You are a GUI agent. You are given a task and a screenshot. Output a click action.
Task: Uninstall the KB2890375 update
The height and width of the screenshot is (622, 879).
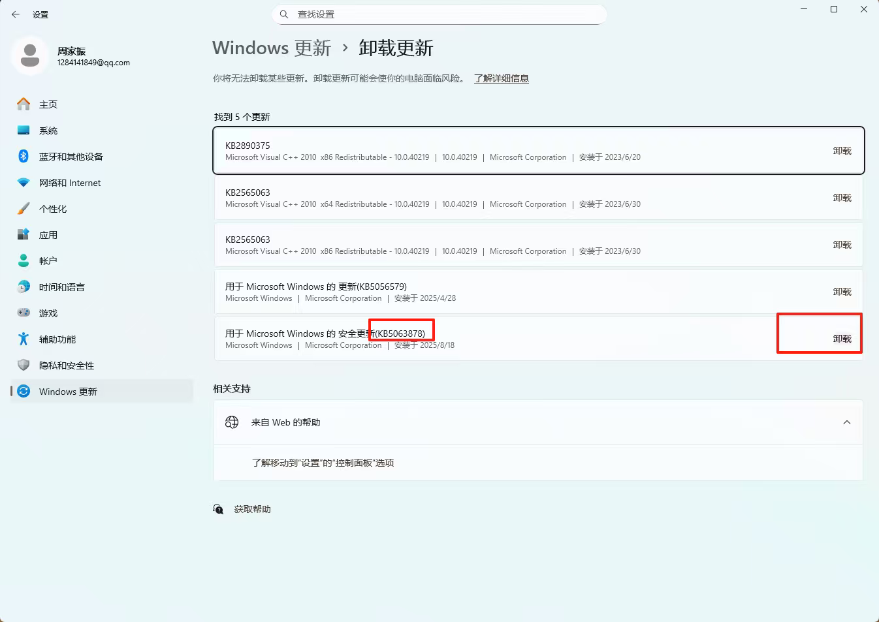(x=842, y=151)
